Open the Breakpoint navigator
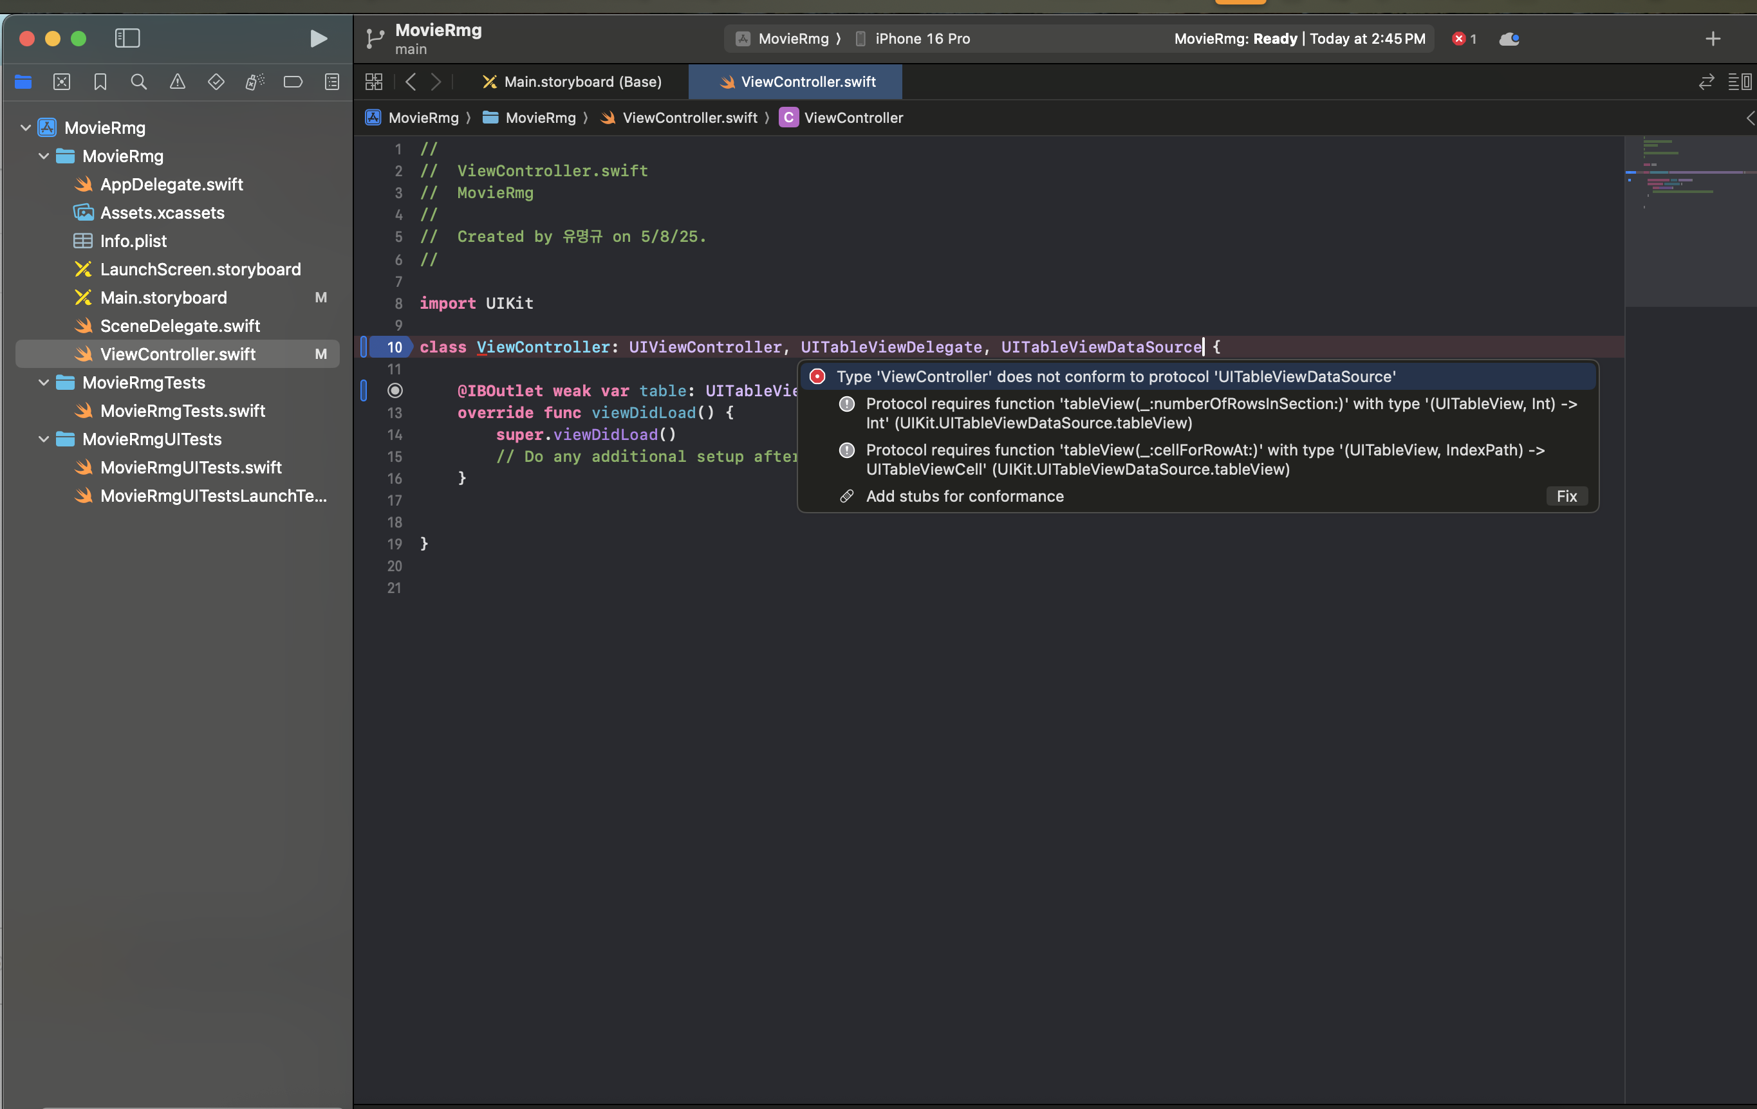Image resolution: width=1757 pixels, height=1109 pixels. tap(293, 82)
